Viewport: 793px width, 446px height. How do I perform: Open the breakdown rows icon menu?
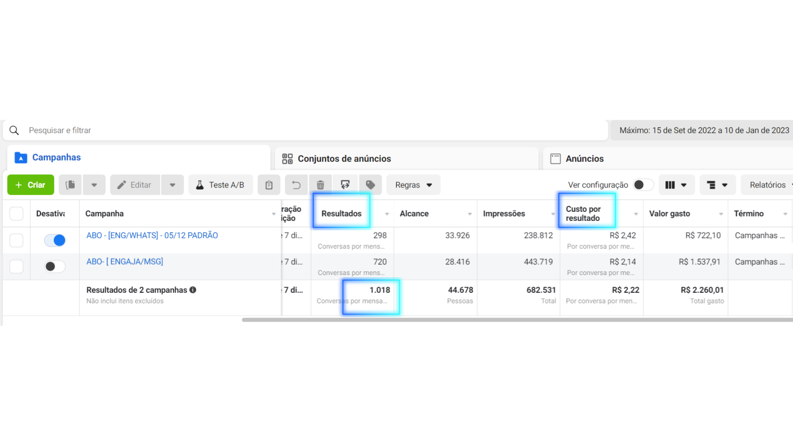coord(717,185)
